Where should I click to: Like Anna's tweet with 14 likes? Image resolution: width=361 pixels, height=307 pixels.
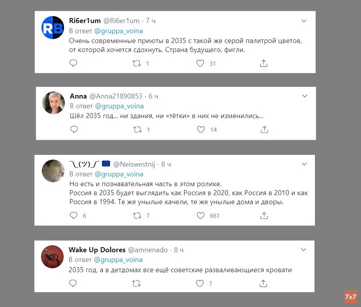click(201, 129)
